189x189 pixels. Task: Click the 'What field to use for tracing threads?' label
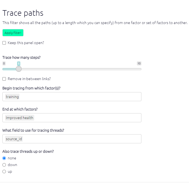pos(33,130)
